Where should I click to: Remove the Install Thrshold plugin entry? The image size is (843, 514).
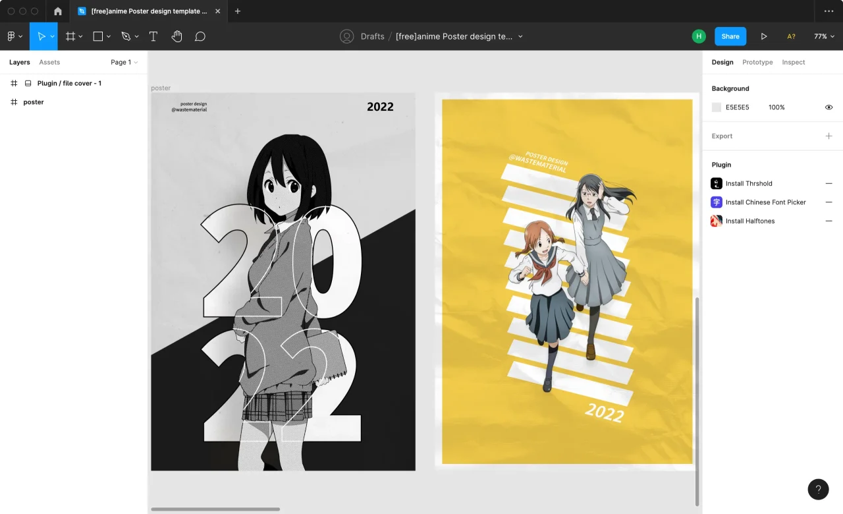[x=829, y=184]
